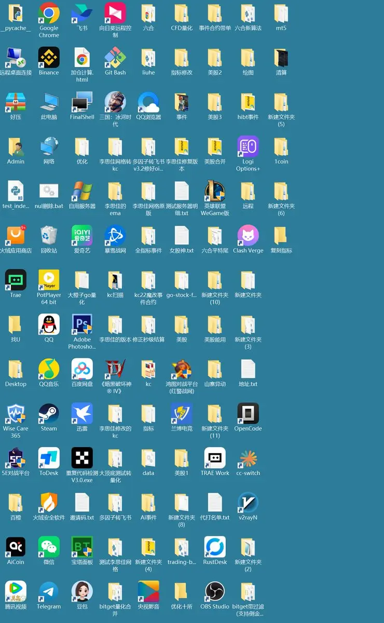384x623 pixels.
Task: Select the 英雄联盟 WeGame版 icon
Action: [x=215, y=191]
